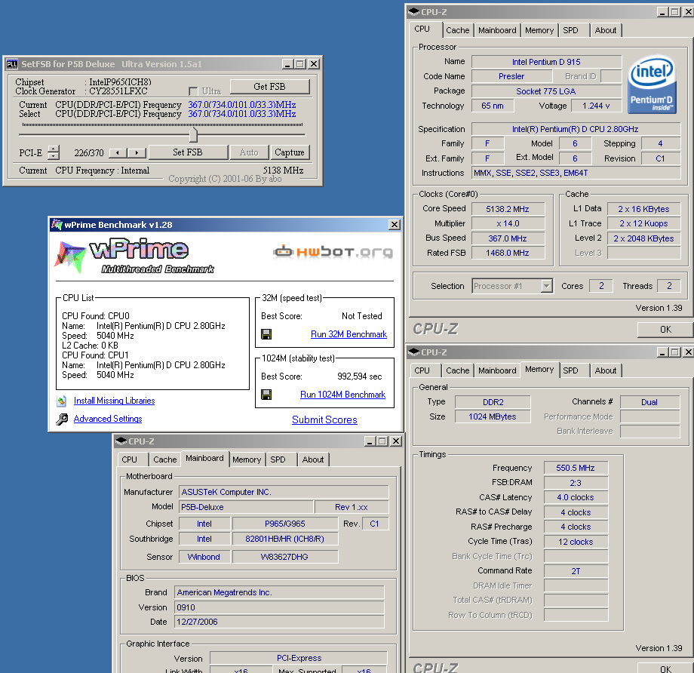Click top CPU-Z window title icon

[414, 12]
